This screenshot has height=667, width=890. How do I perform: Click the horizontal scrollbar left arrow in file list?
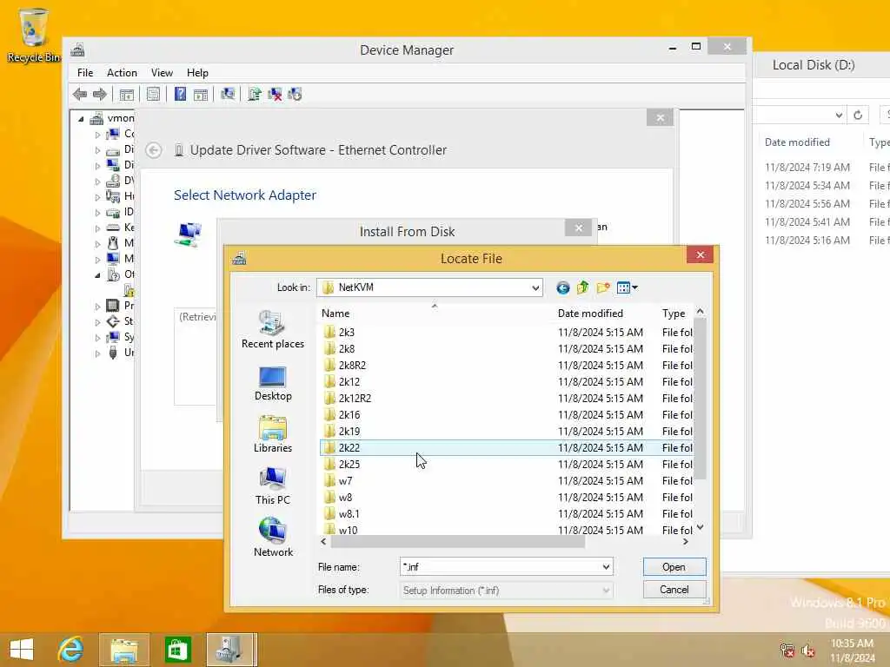click(323, 542)
